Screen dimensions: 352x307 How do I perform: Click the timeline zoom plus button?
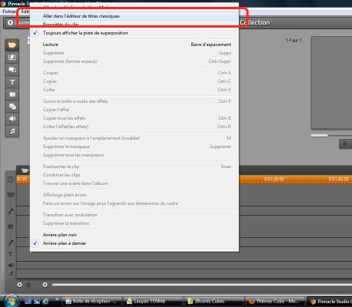click(19, 285)
